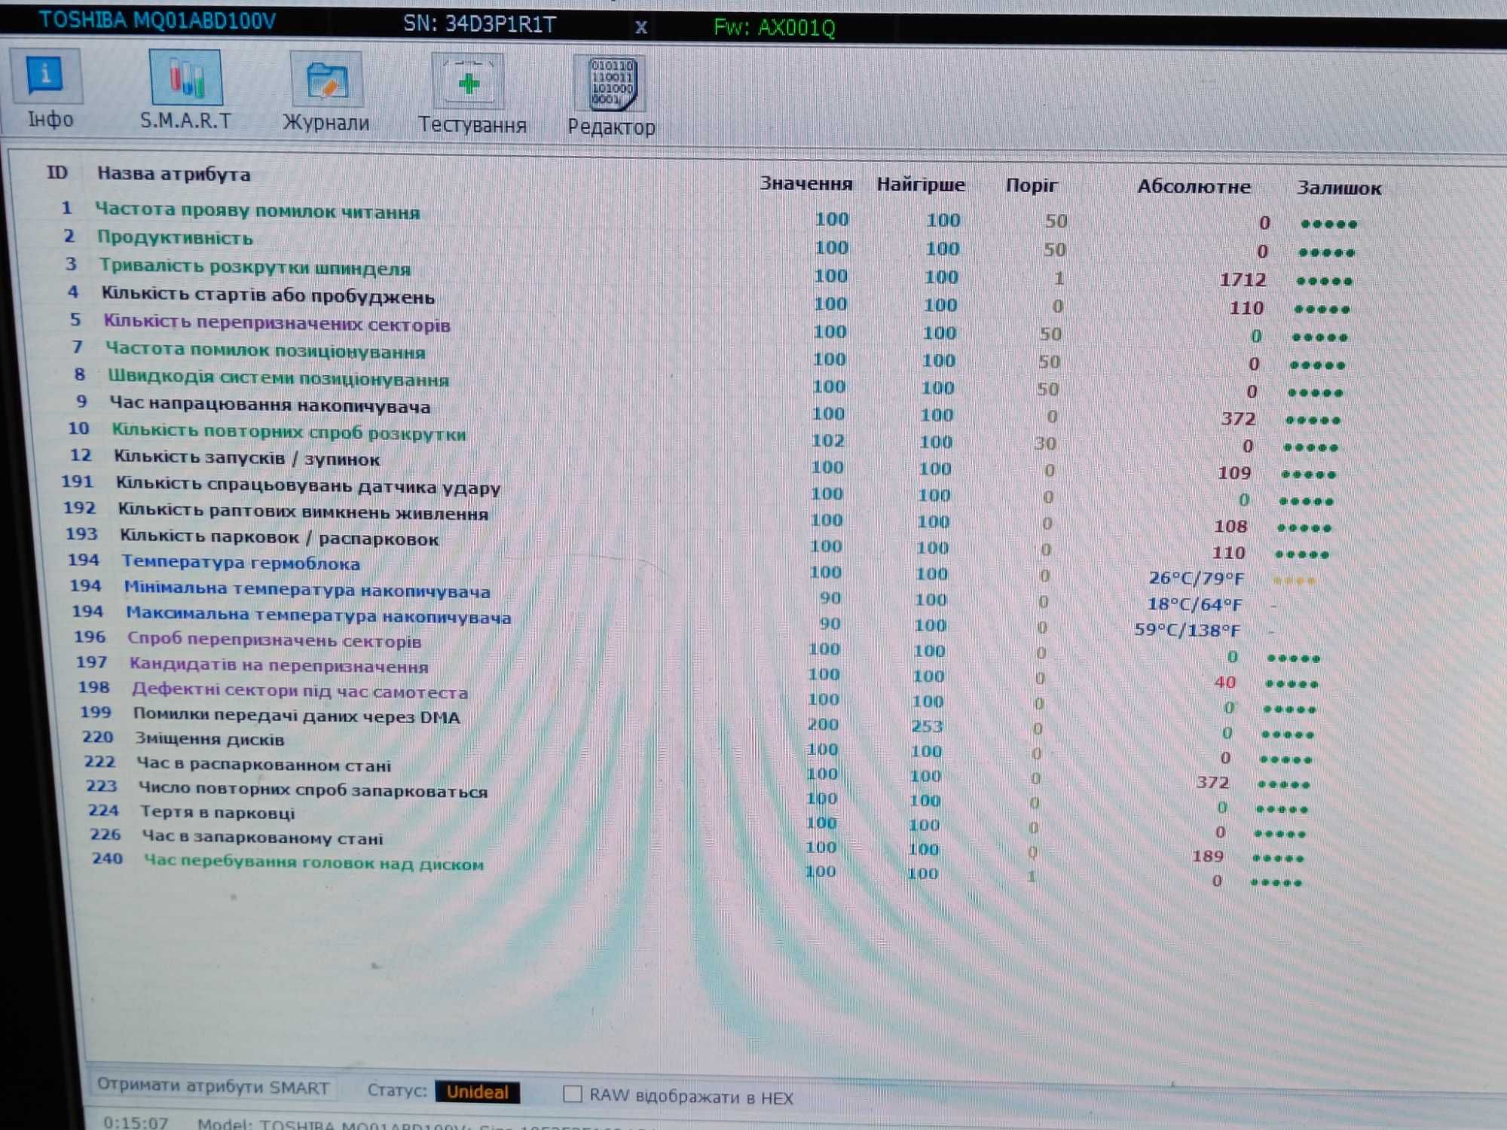This screenshot has height=1130, width=1507.
Task: Click yellow remaining dots for Температура гермоблока
Action: coord(1294,581)
